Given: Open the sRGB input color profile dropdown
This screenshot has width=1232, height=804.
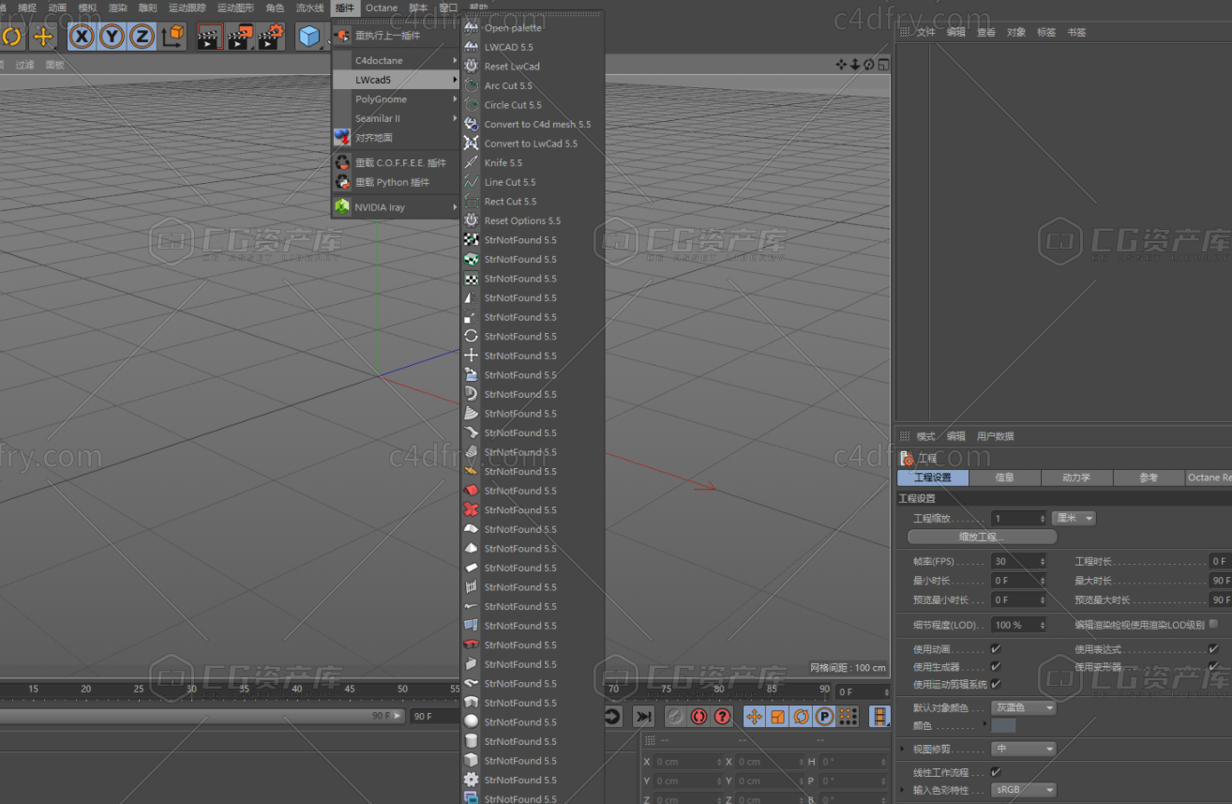Looking at the screenshot, I should coord(1024,790).
